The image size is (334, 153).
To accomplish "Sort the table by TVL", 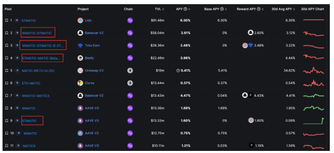I will (x=159, y=9).
